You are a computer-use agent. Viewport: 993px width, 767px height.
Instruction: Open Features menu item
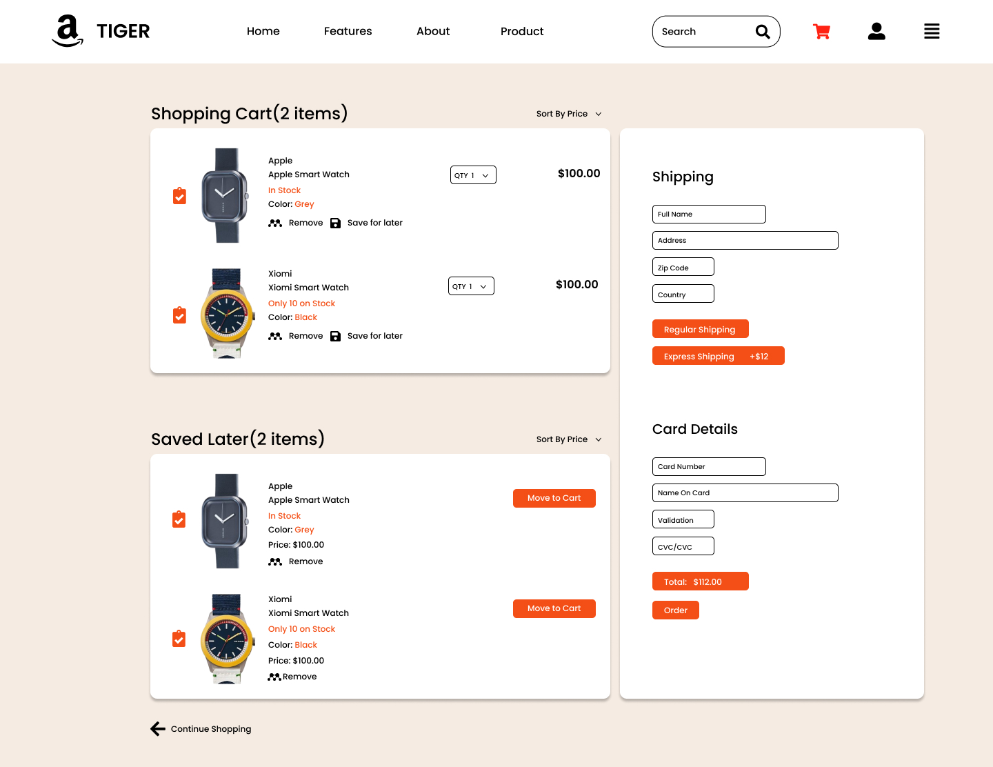click(x=348, y=31)
